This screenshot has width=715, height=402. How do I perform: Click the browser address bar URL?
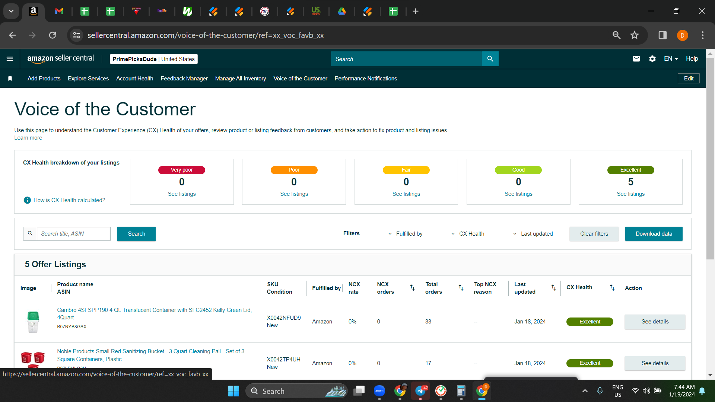click(206, 35)
